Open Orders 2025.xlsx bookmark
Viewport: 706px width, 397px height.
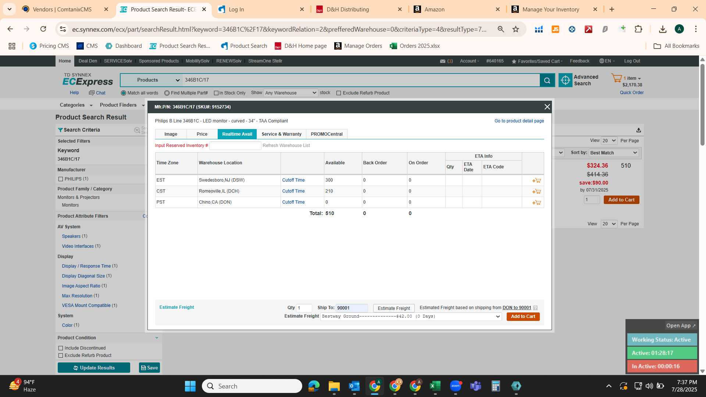click(x=415, y=46)
